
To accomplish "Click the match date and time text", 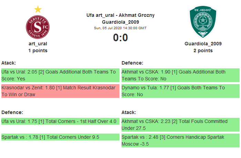I will coord(120,28).
